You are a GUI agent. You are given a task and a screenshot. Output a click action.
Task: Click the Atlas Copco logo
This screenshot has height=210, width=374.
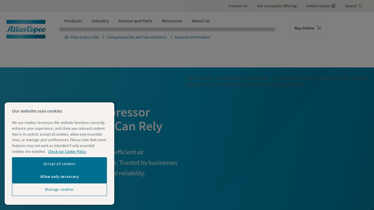[x=26, y=29]
